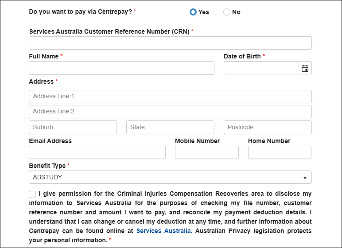Viewport: 342px width, 248px height.
Task: Select No for paying via Centrepay
Action: click(227, 12)
